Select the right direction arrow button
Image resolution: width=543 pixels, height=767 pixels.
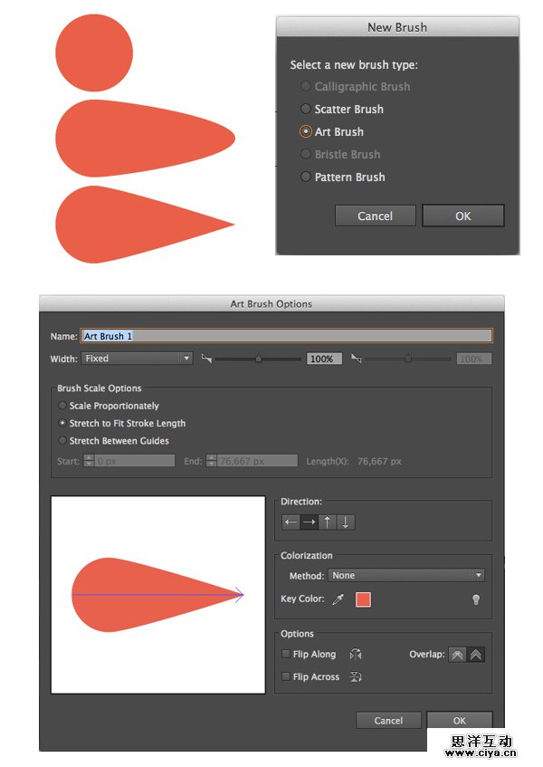(x=310, y=522)
